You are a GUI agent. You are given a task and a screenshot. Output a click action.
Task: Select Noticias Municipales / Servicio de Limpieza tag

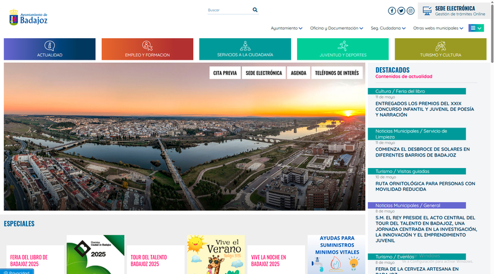point(417,134)
